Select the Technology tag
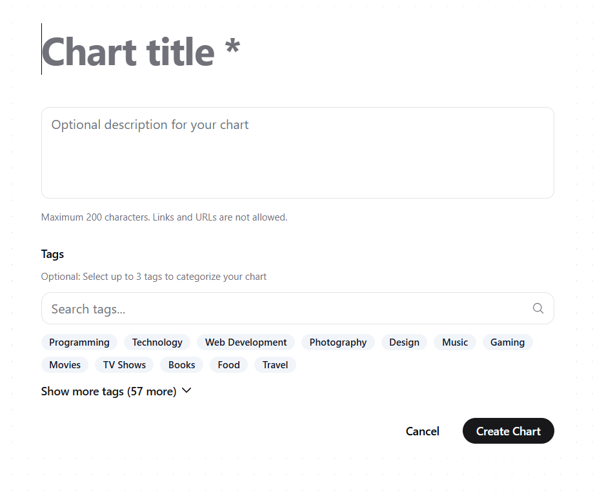This screenshot has width=595, height=494. [156, 342]
